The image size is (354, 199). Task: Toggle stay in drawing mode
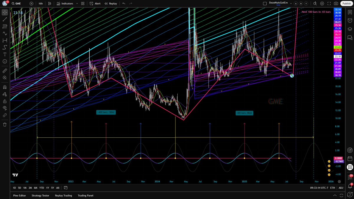pos(5,94)
